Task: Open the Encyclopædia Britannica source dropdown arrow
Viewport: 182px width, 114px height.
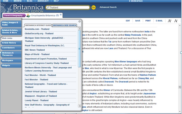Action: tap(61, 15)
